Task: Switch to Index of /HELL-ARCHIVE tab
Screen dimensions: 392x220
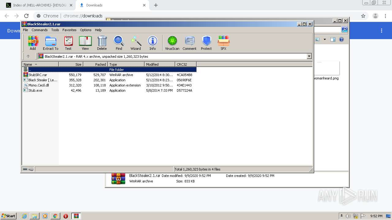Action: (39, 5)
